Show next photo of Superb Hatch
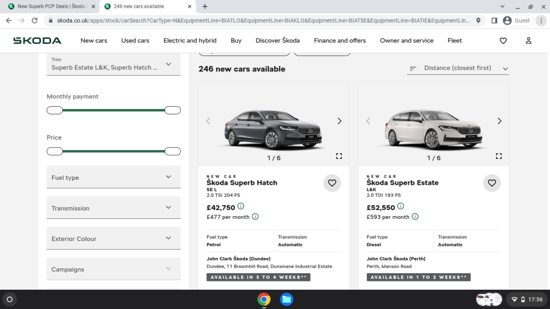The image size is (550, 309). [x=339, y=121]
